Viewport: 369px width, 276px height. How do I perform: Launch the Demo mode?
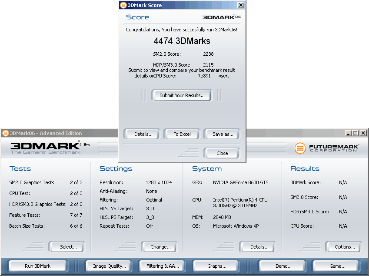283,266
